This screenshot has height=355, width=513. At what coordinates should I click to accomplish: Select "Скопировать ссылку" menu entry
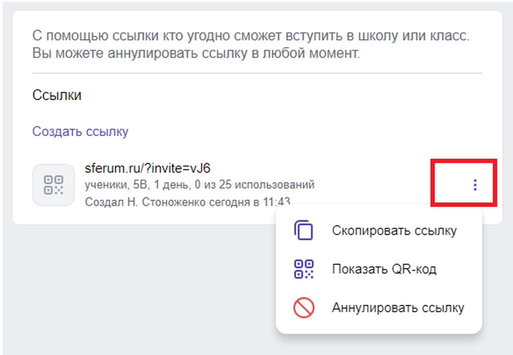379,230
